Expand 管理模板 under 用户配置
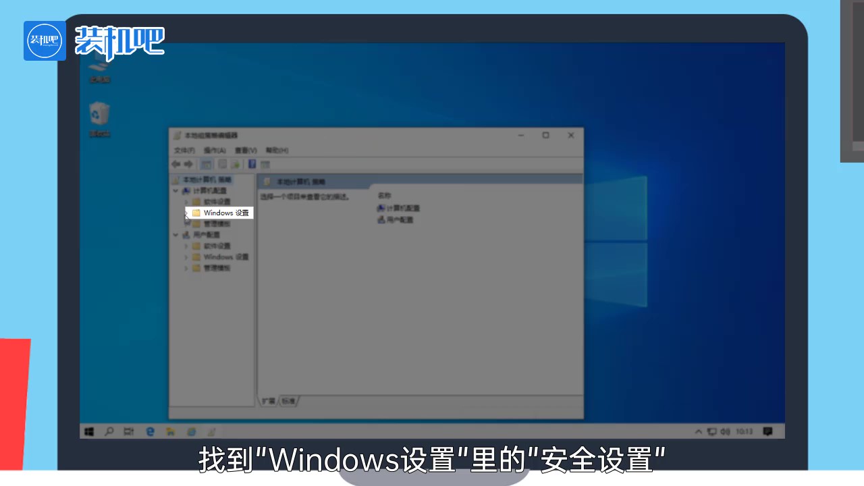Viewport: 864px width, 486px height. tap(186, 268)
